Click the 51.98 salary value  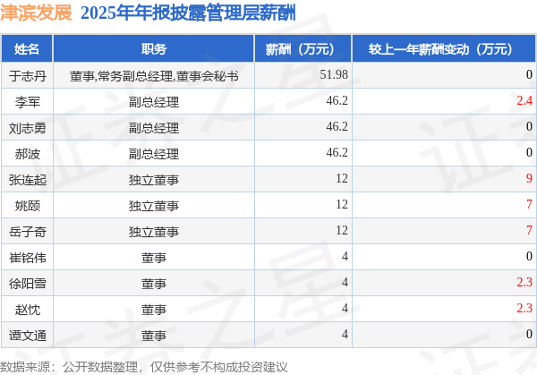point(334,74)
